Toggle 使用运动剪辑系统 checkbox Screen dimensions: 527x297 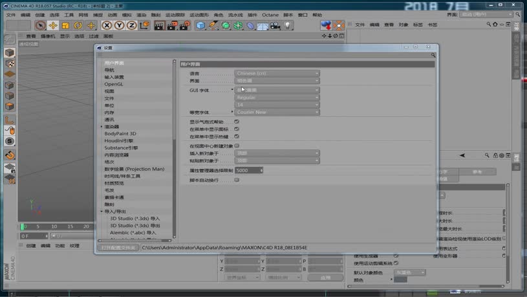click(396, 263)
